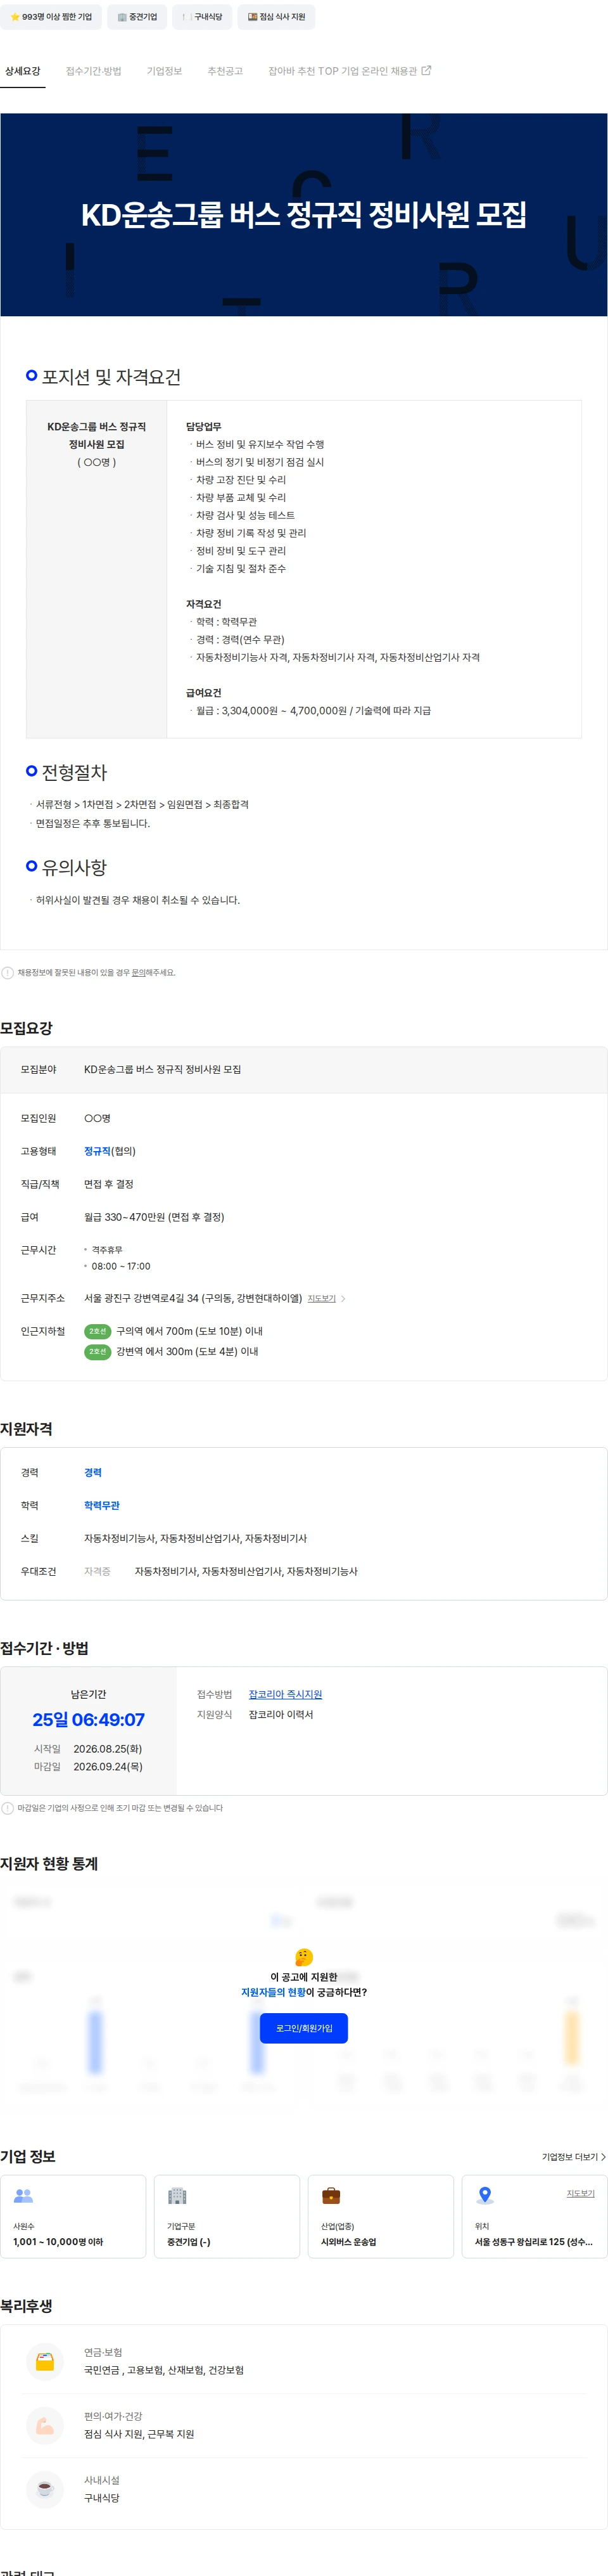Click the 산업(업종) briefcase icon
Image resolution: width=608 pixels, height=2576 pixels.
[x=331, y=2196]
